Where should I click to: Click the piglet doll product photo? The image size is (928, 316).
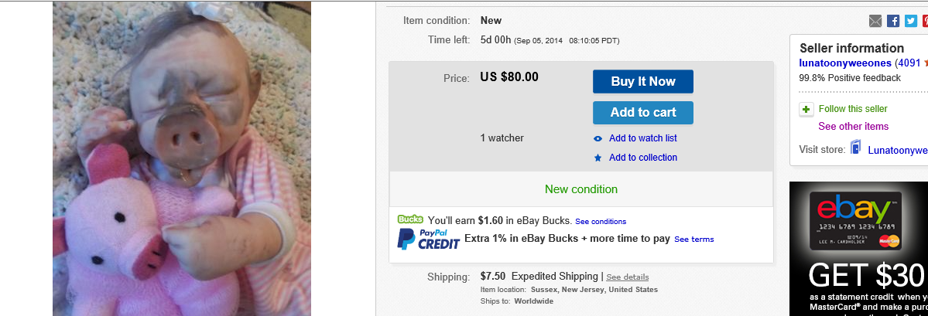tap(182, 158)
